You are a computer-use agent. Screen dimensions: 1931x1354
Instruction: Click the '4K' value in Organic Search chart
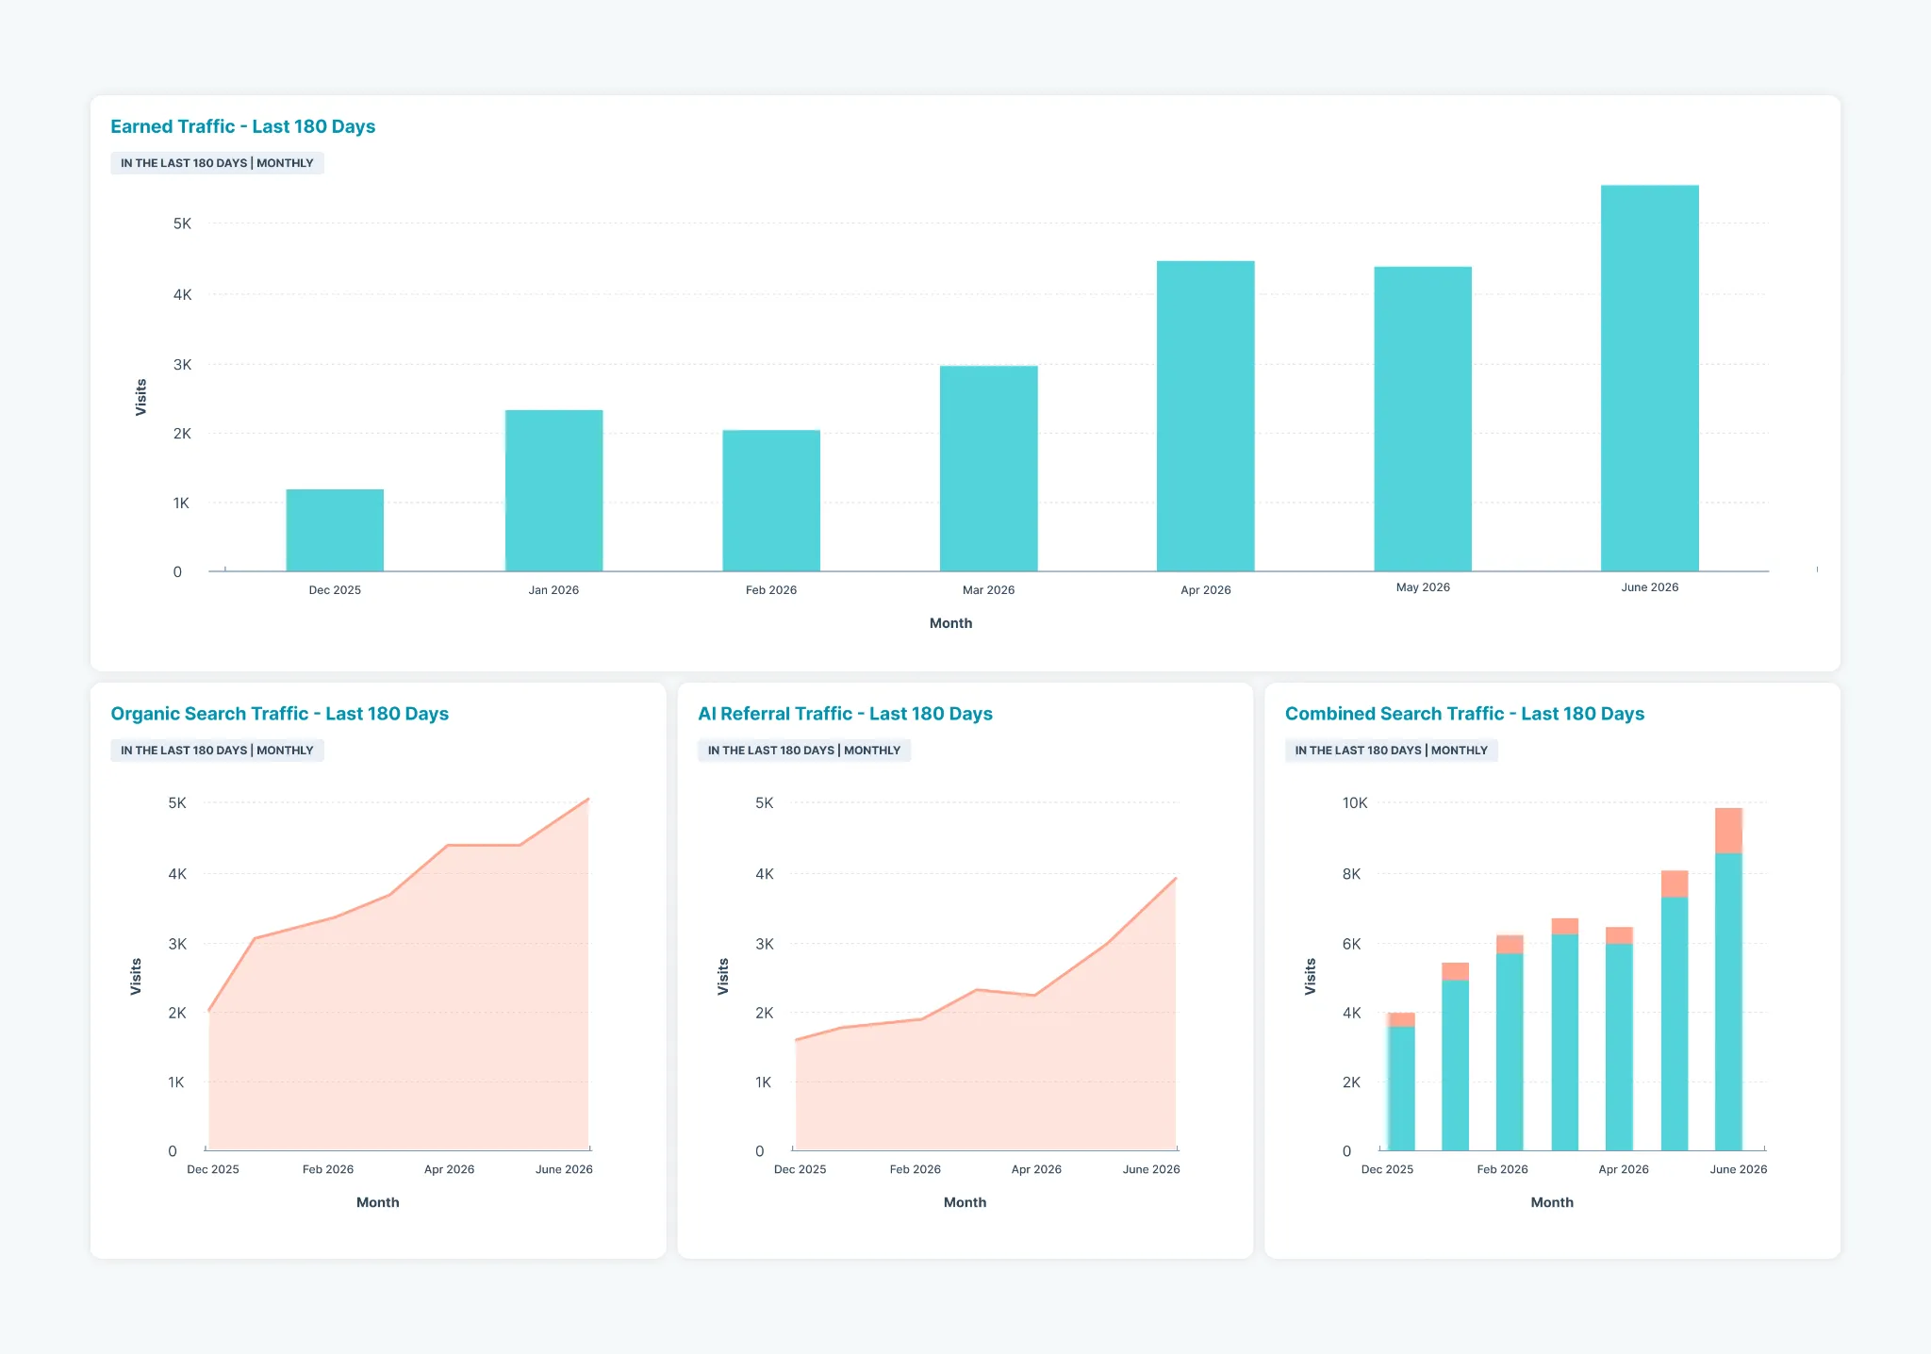(177, 874)
